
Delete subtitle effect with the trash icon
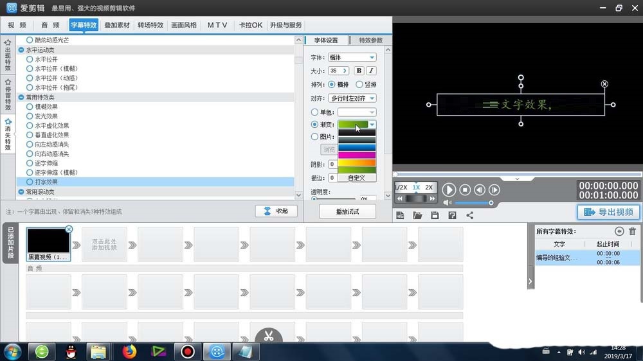[x=632, y=231]
